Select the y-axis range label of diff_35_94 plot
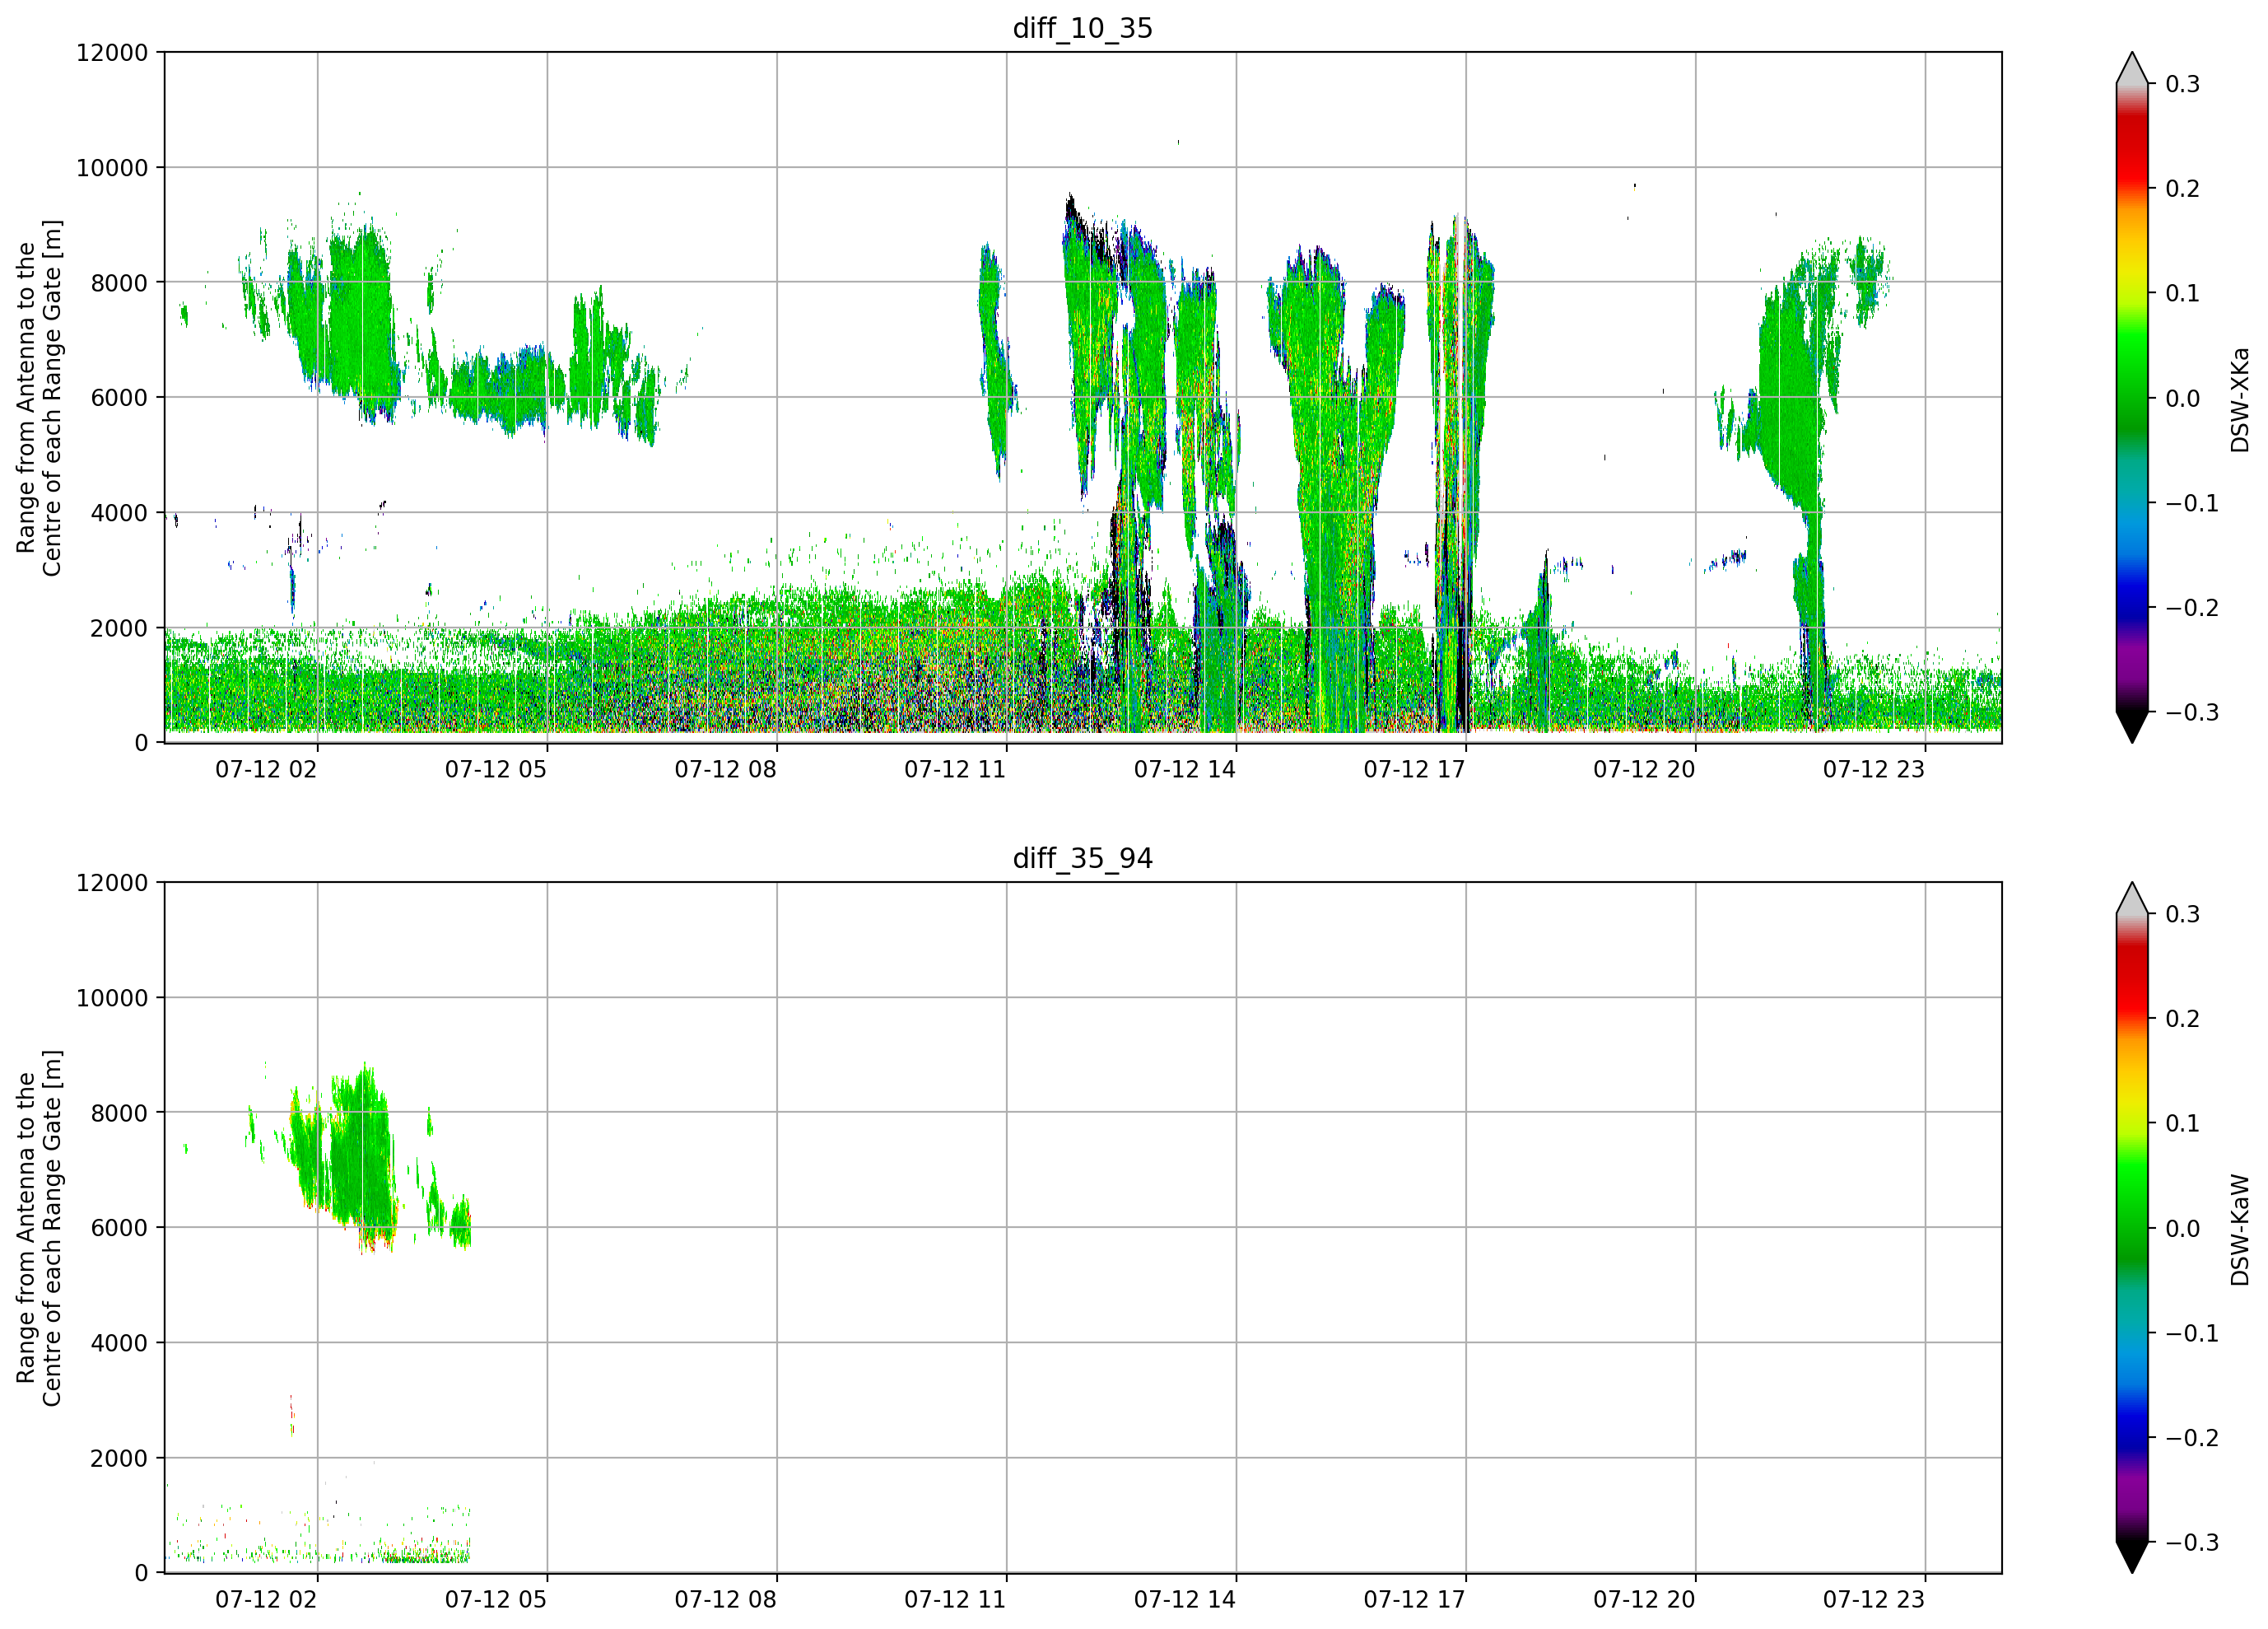2268x1629 pixels. click(39, 1228)
